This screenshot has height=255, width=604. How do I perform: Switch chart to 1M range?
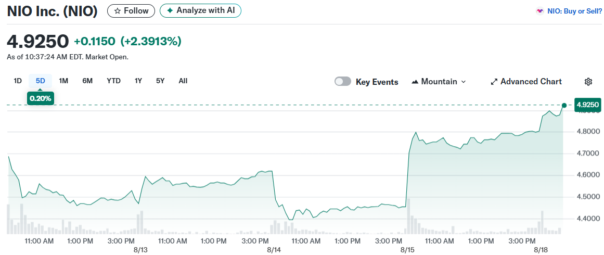pyautogui.click(x=63, y=81)
